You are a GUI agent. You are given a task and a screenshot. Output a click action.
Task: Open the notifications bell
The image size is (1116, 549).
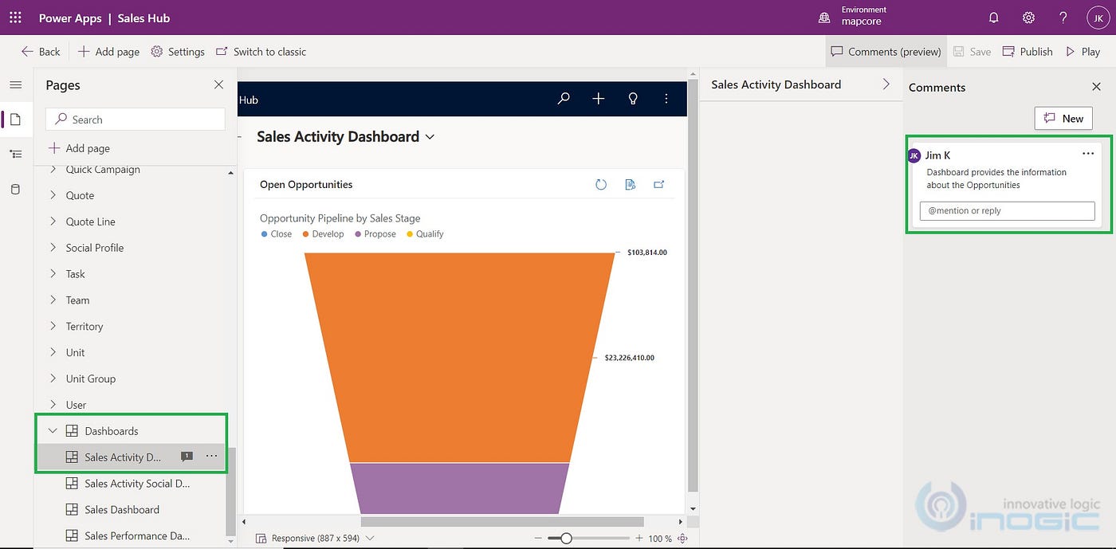click(993, 18)
